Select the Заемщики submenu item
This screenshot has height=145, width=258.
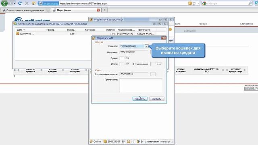tap(189, 31)
